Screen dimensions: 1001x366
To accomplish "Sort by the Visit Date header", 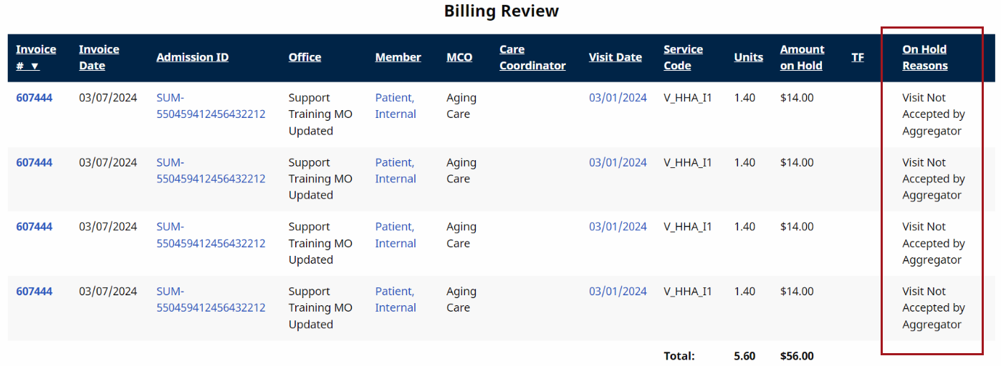I will pos(615,57).
